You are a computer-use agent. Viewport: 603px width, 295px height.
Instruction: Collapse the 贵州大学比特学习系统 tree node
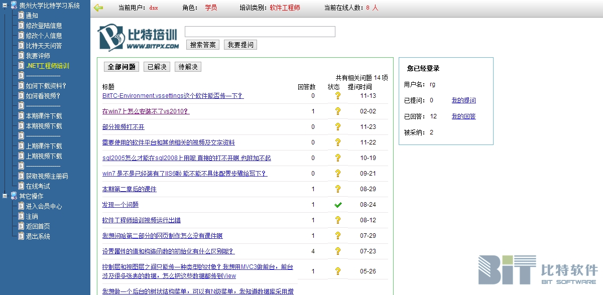click(x=5, y=6)
